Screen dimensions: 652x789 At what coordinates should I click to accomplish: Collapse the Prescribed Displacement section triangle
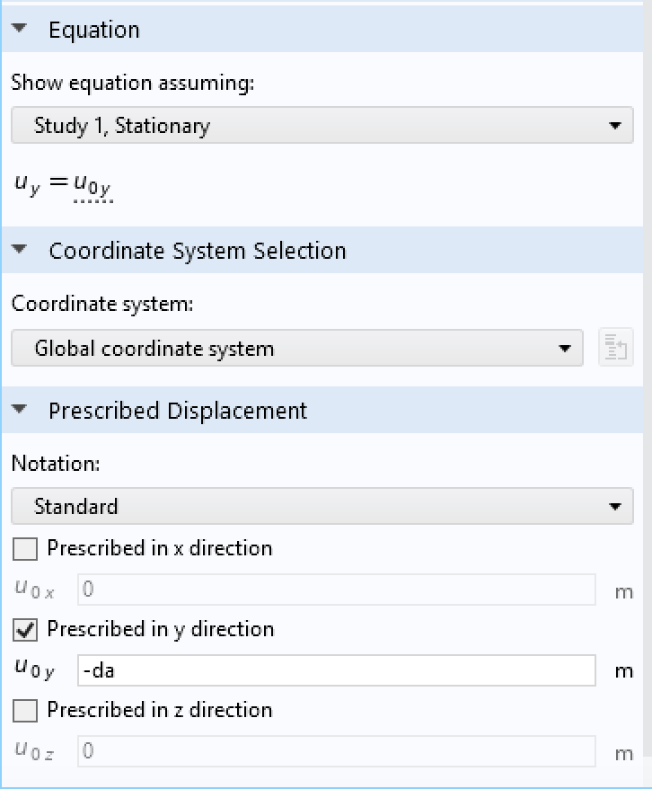tap(22, 411)
